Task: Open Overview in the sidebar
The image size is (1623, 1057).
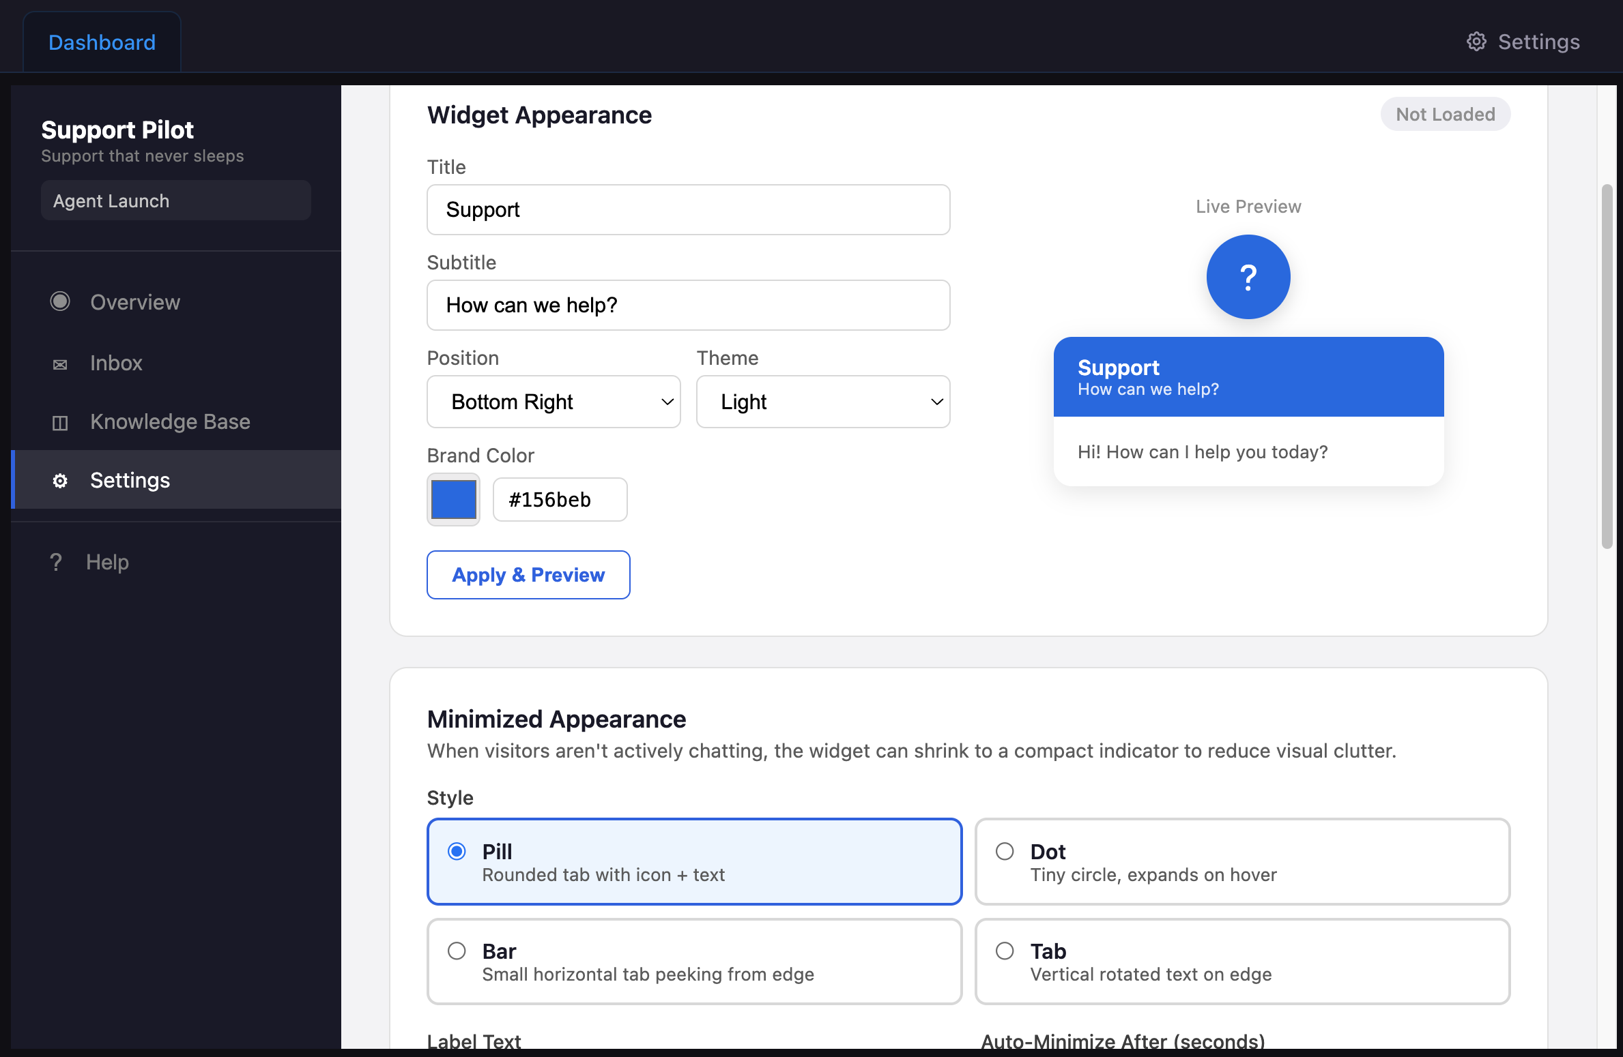Action: [176, 302]
